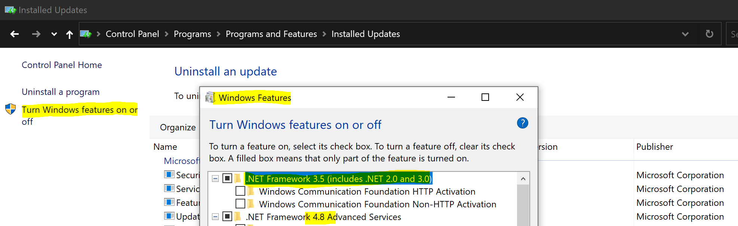Open the Organize menu
This screenshot has height=226, width=738.
[x=178, y=127]
